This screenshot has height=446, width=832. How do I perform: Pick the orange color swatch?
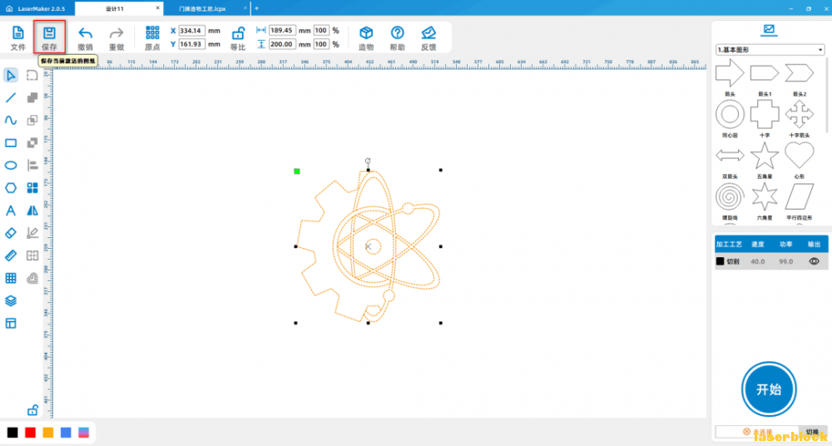pos(48,432)
